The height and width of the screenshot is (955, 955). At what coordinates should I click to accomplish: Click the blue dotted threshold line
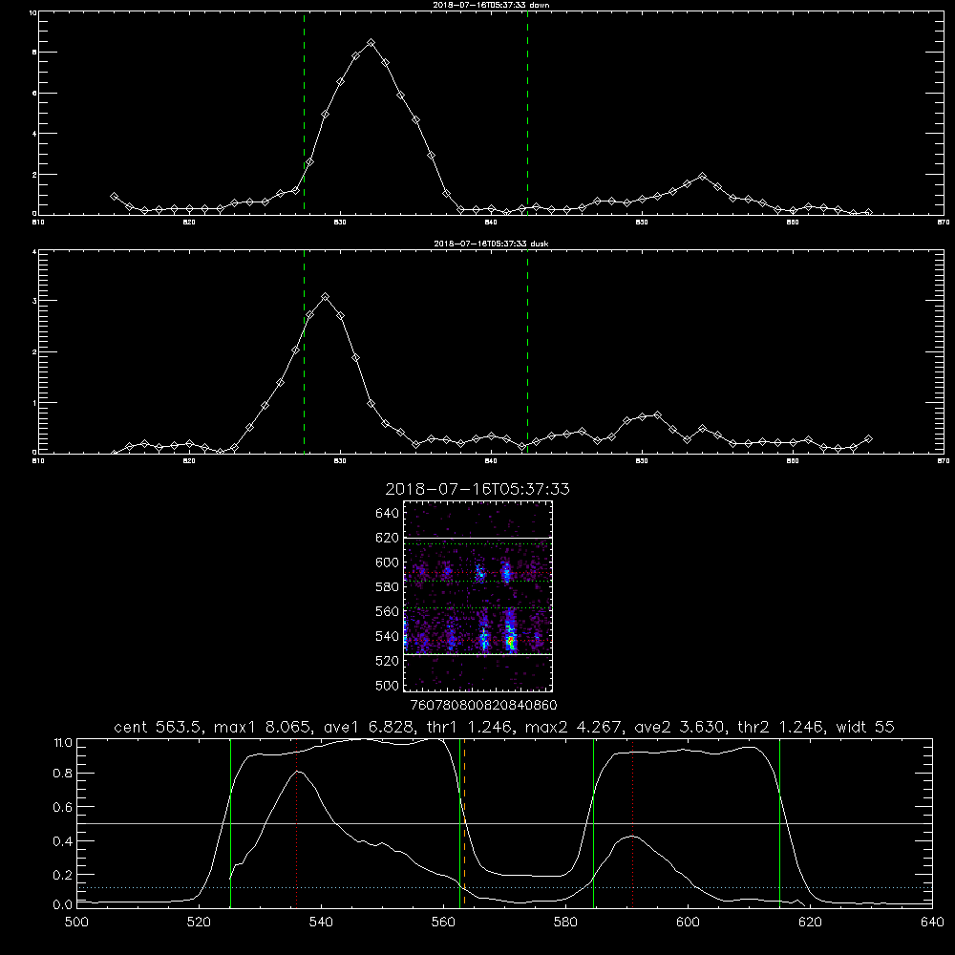[x=504, y=887]
